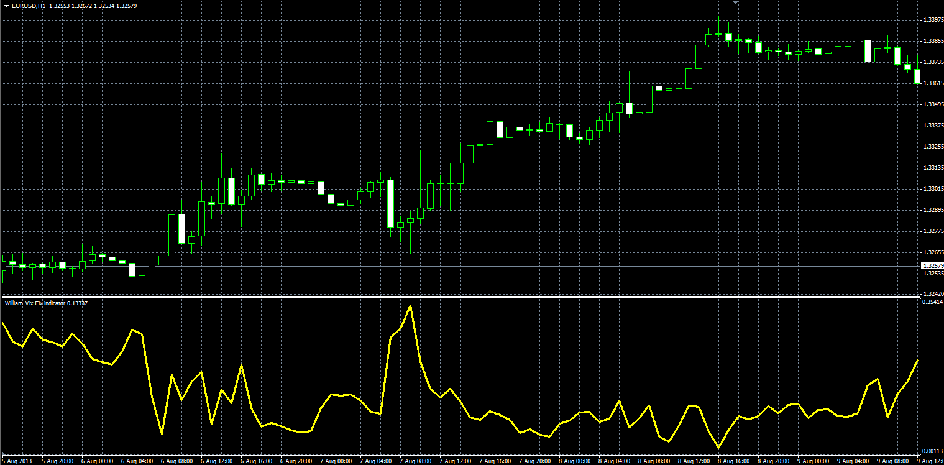Select the yellow Vix Fix line's highest peak
Viewport: 944px width, 465px height.
[x=410, y=306]
